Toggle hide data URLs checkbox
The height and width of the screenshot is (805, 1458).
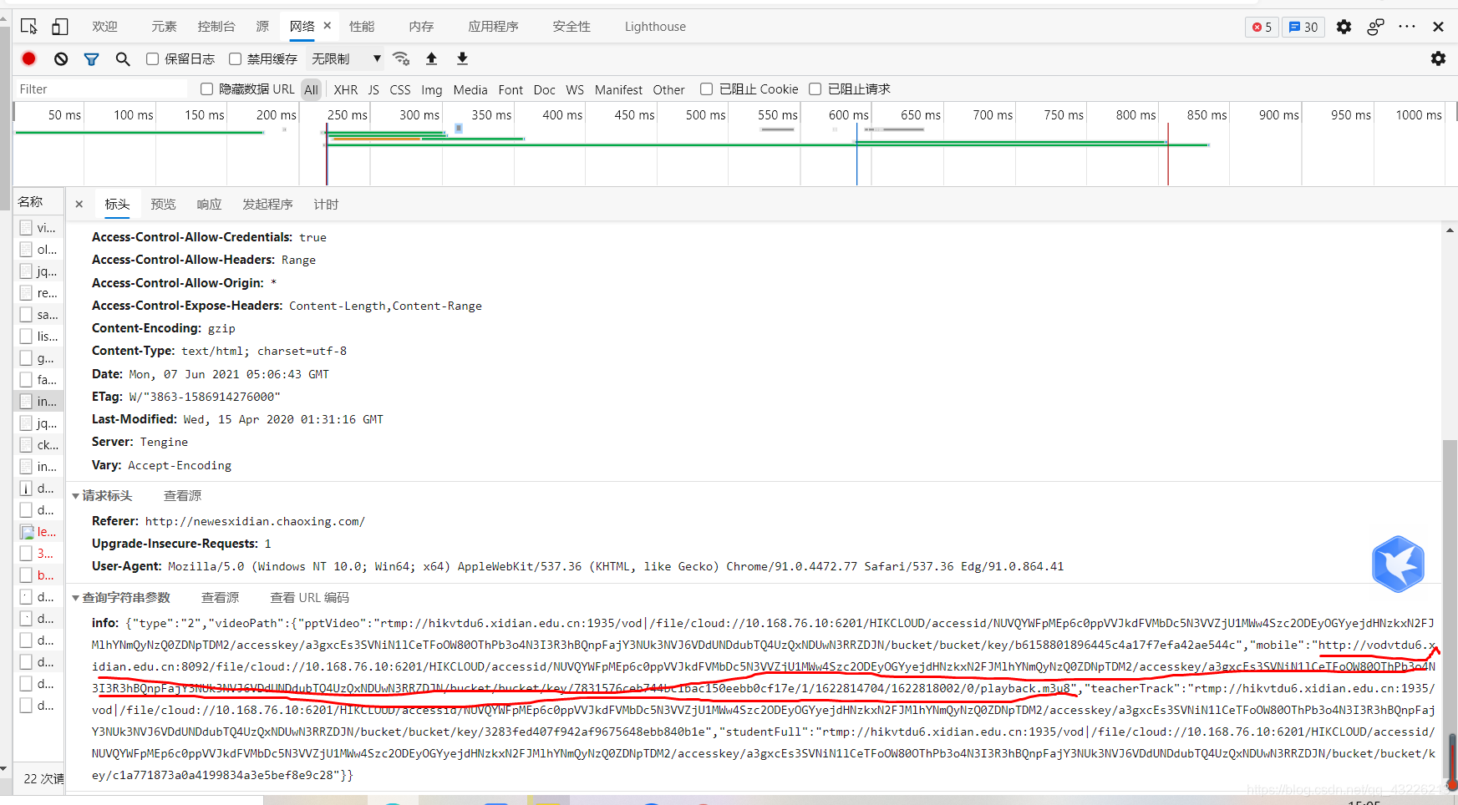[206, 89]
